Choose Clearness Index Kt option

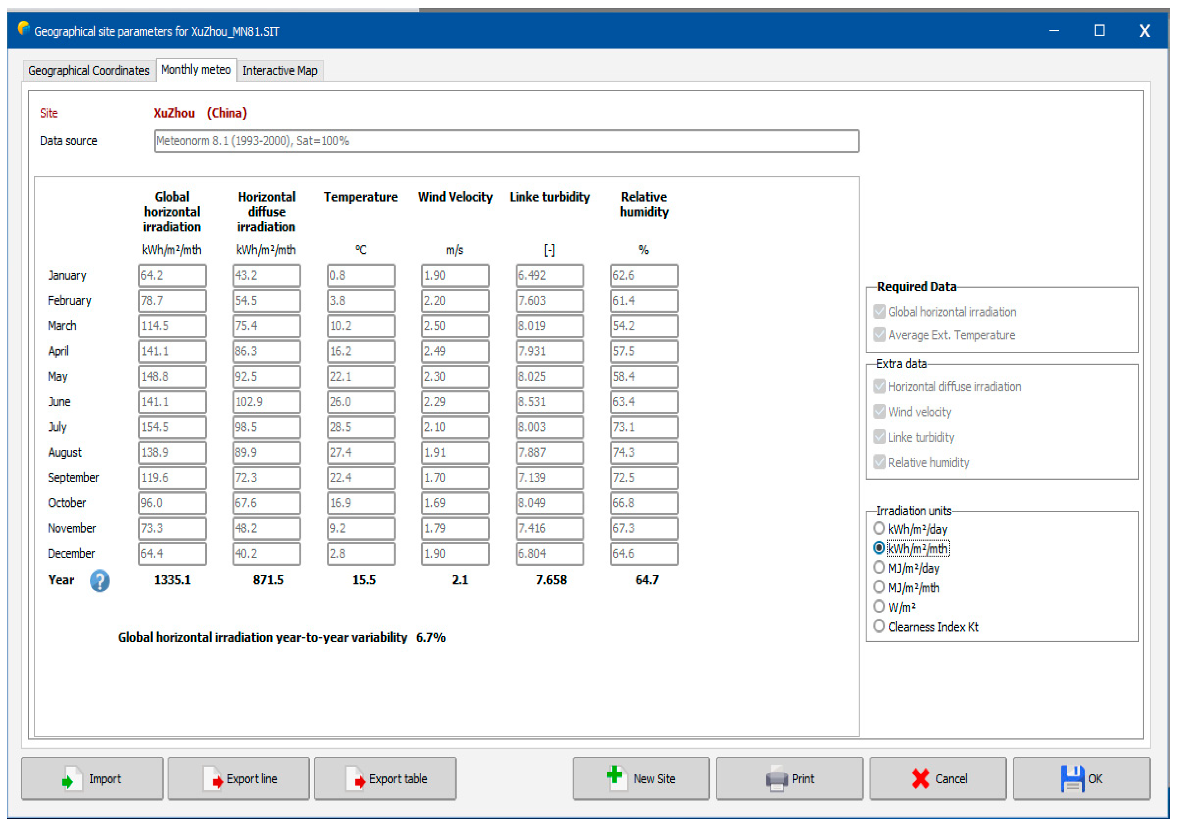(879, 626)
